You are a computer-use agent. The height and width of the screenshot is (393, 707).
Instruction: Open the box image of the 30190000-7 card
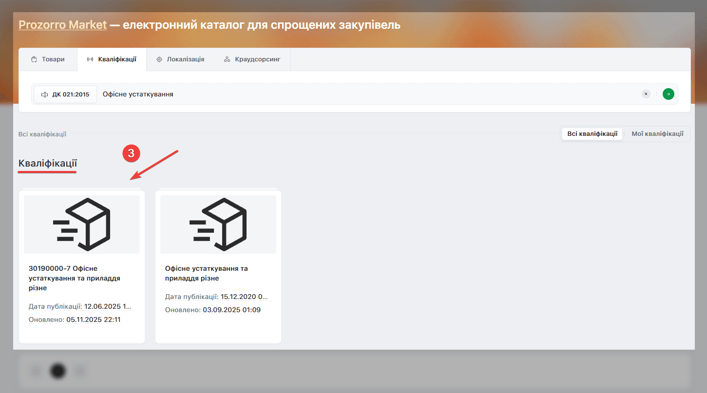(x=82, y=225)
